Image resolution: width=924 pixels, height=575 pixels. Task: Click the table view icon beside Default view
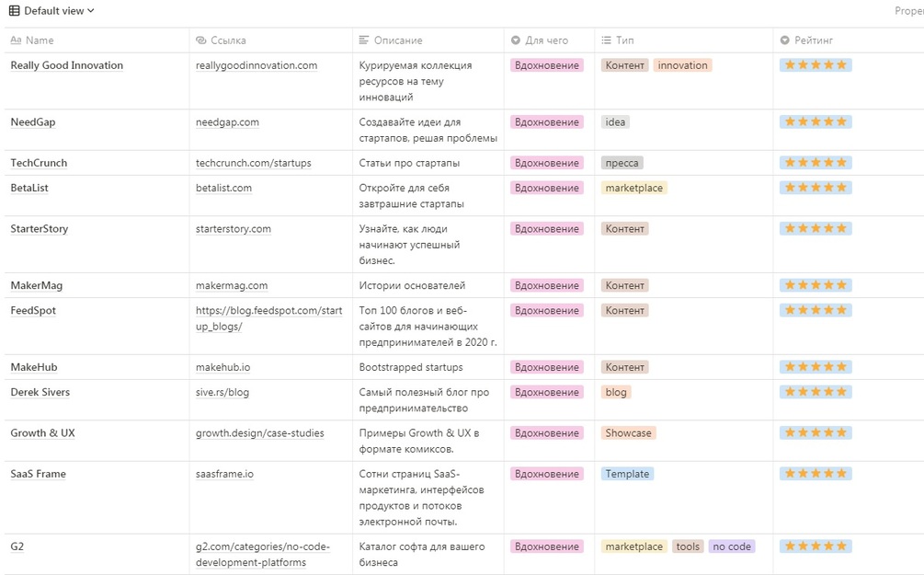[x=15, y=11]
